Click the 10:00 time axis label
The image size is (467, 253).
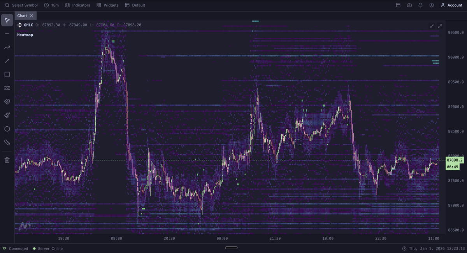pos(328,239)
